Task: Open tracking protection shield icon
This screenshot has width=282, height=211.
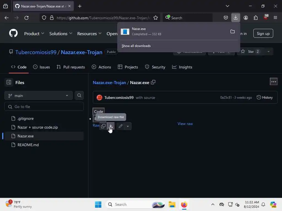Action: click(x=44, y=18)
